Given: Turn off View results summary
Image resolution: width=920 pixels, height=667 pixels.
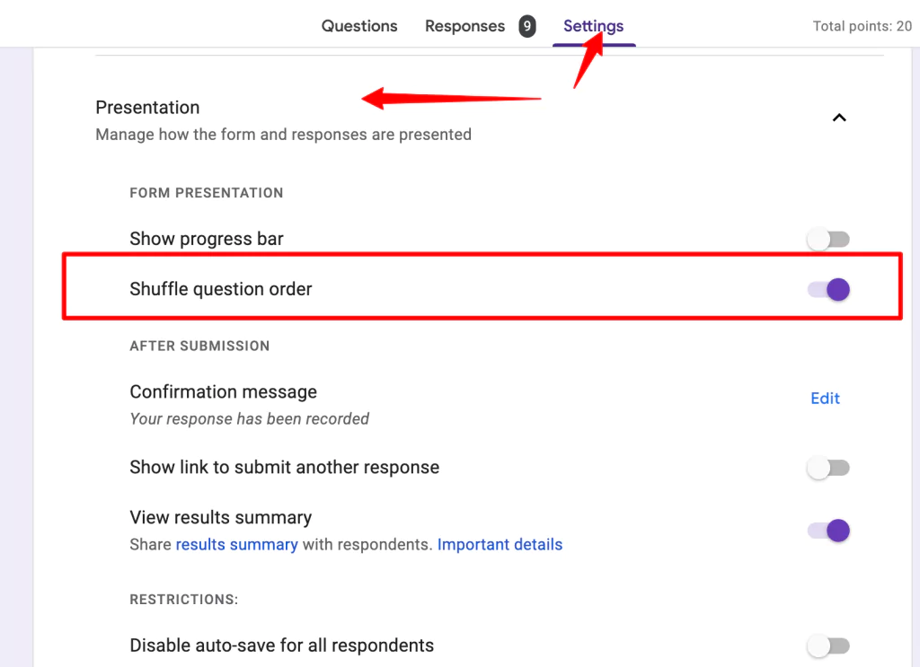Looking at the screenshot, I should tap(827, 531).
